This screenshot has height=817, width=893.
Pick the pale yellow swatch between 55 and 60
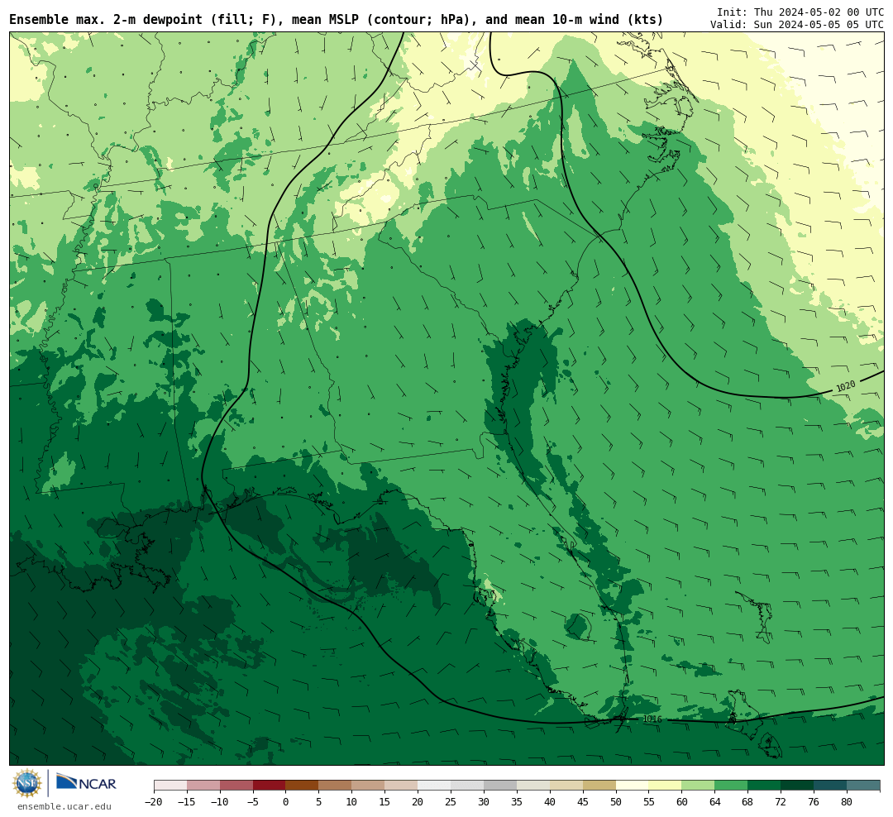(x=665, y=785)
